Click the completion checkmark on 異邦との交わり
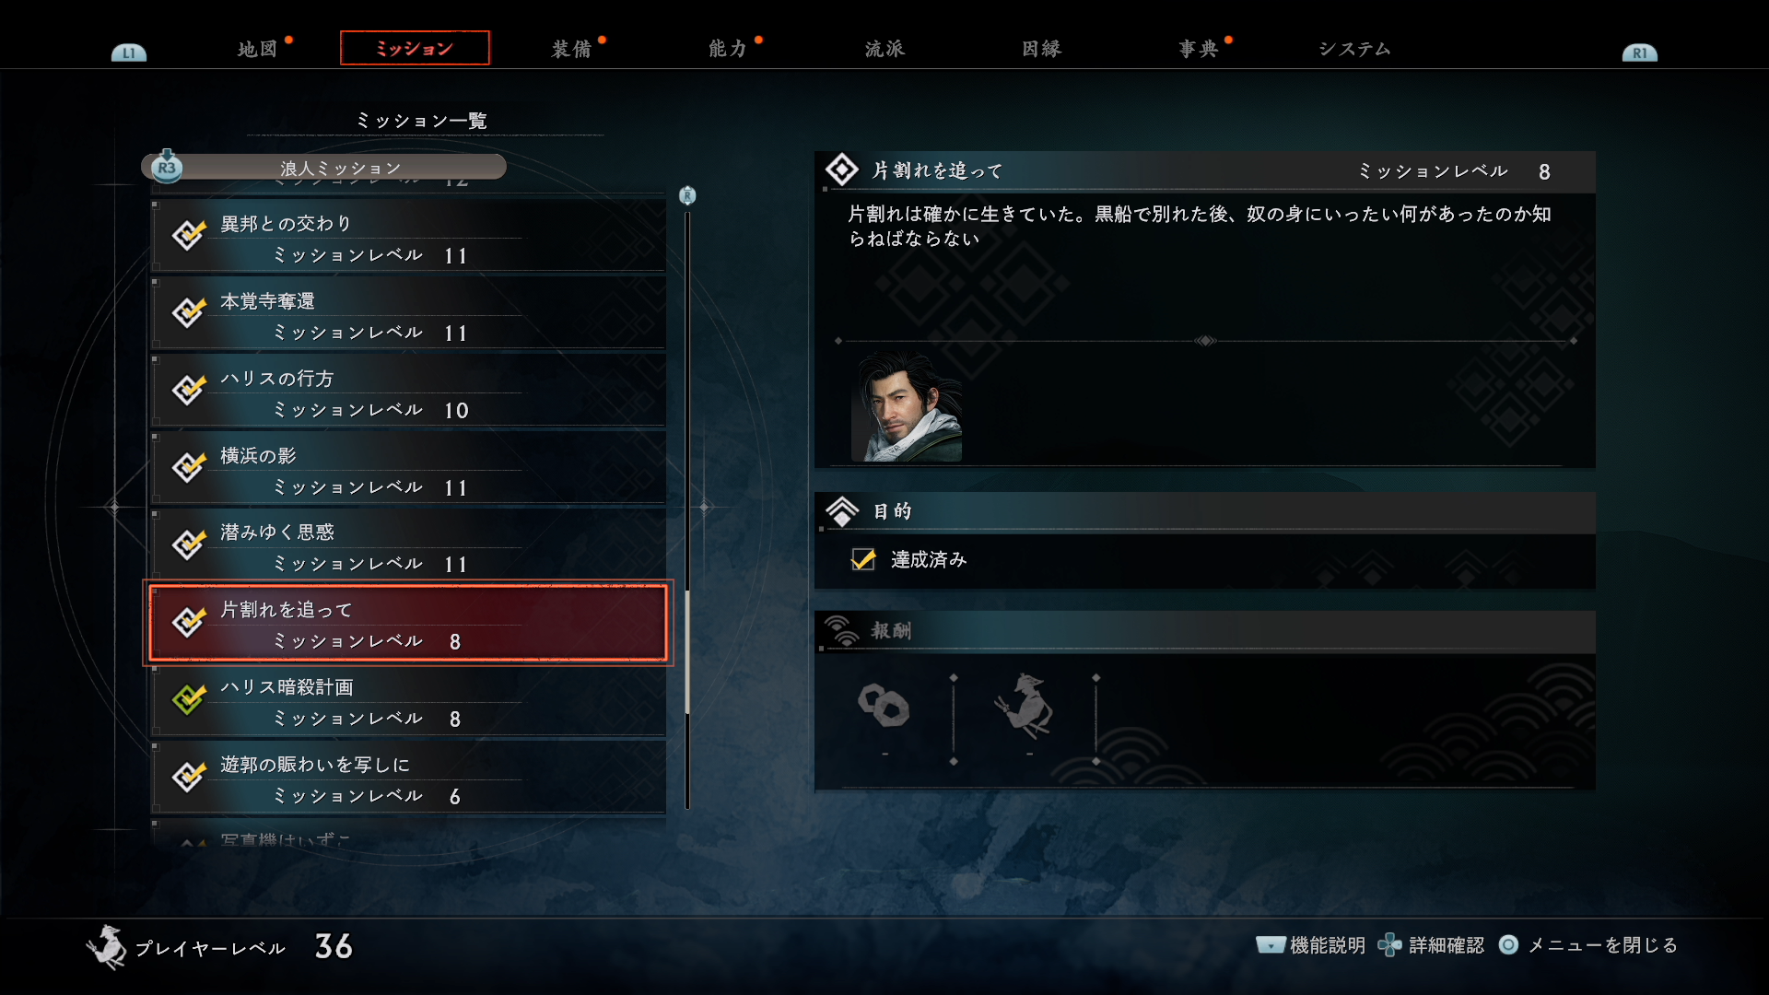This screenshot has height=995, width=1769. (189, 236)
